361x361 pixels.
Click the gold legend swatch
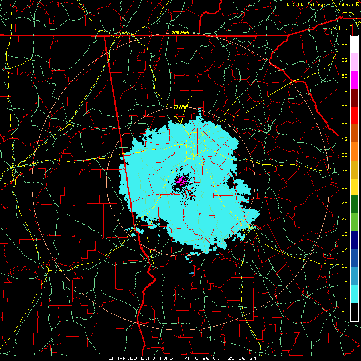tap(354, 170)
